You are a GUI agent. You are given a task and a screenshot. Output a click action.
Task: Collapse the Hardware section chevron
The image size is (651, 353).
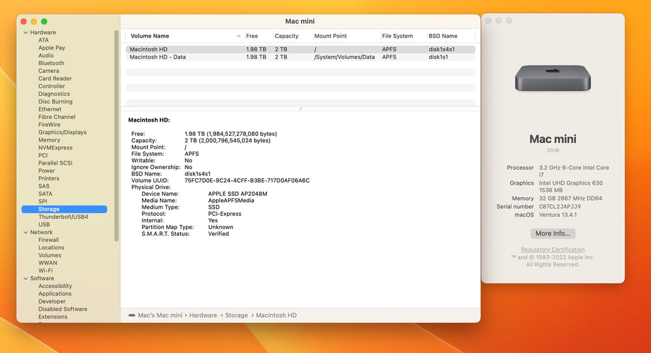[26, 33]
